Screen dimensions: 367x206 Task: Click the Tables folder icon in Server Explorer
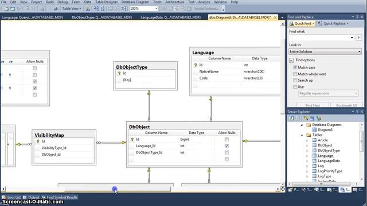pos(309,135)
